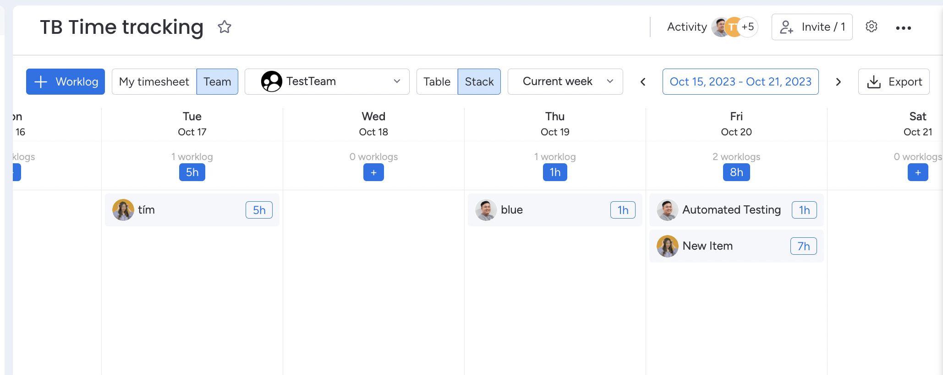The image size is (943, 375).
Task: Open the date range Oct 15 - Oct 21 picker
Action: click(740, 82)
